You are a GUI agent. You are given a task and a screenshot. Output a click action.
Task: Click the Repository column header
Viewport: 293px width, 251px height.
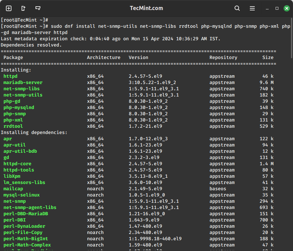tap(223, 58)
